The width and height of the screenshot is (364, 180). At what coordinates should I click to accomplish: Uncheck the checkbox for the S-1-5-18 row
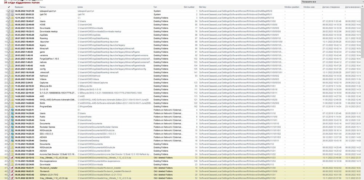[9, 89]
